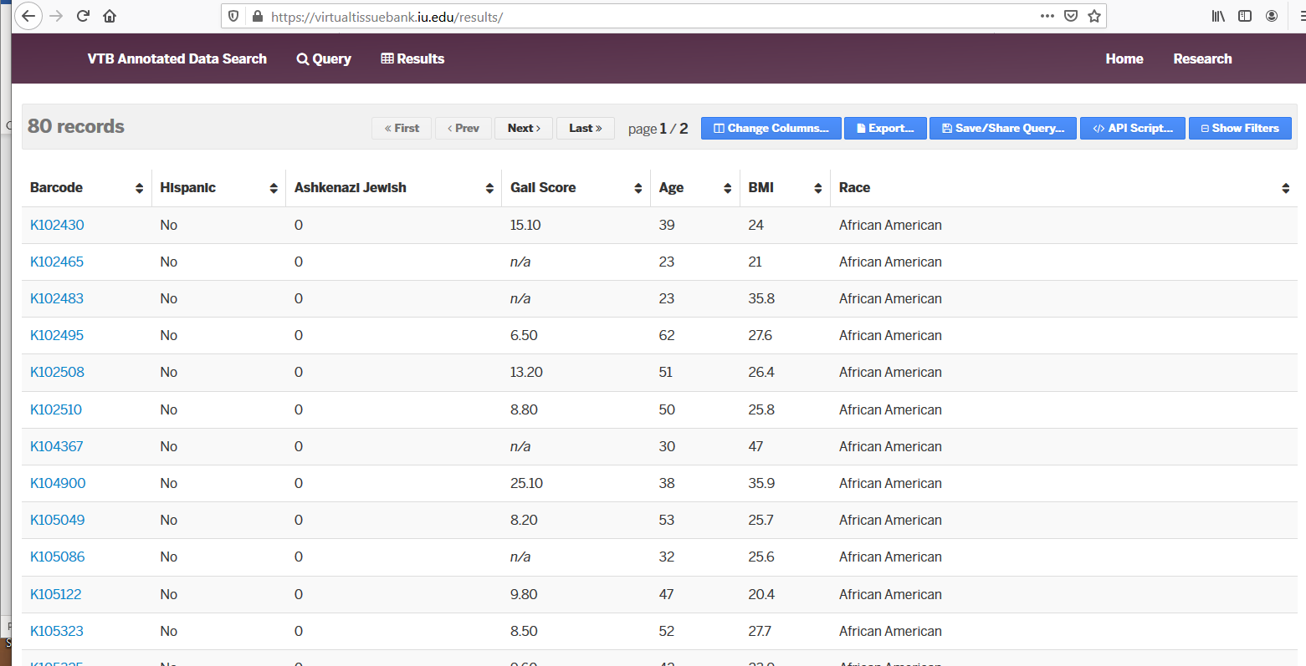This screenshot has width=1306, height=666.
Task: Toggle the browser sidebar view
Action: (1245, 16)
